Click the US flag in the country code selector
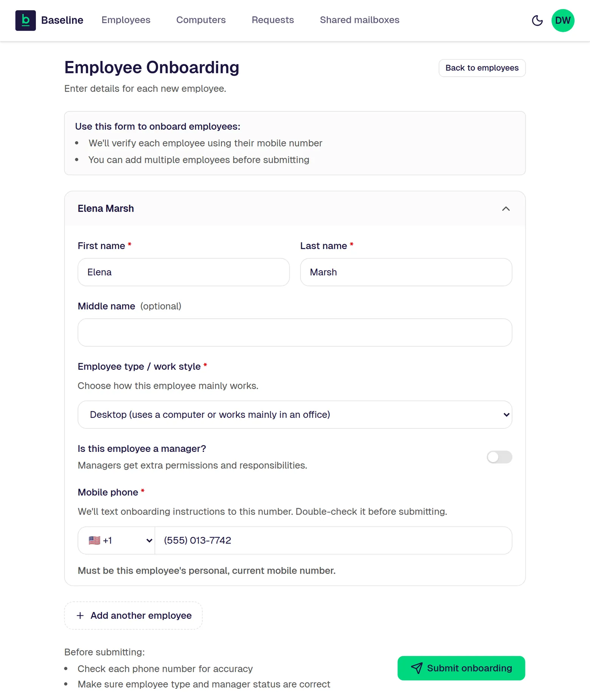The image size is (590, 699). 95,540
